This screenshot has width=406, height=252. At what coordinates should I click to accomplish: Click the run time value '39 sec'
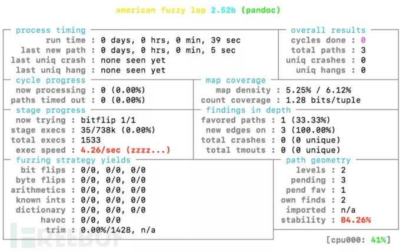point(225,40)
